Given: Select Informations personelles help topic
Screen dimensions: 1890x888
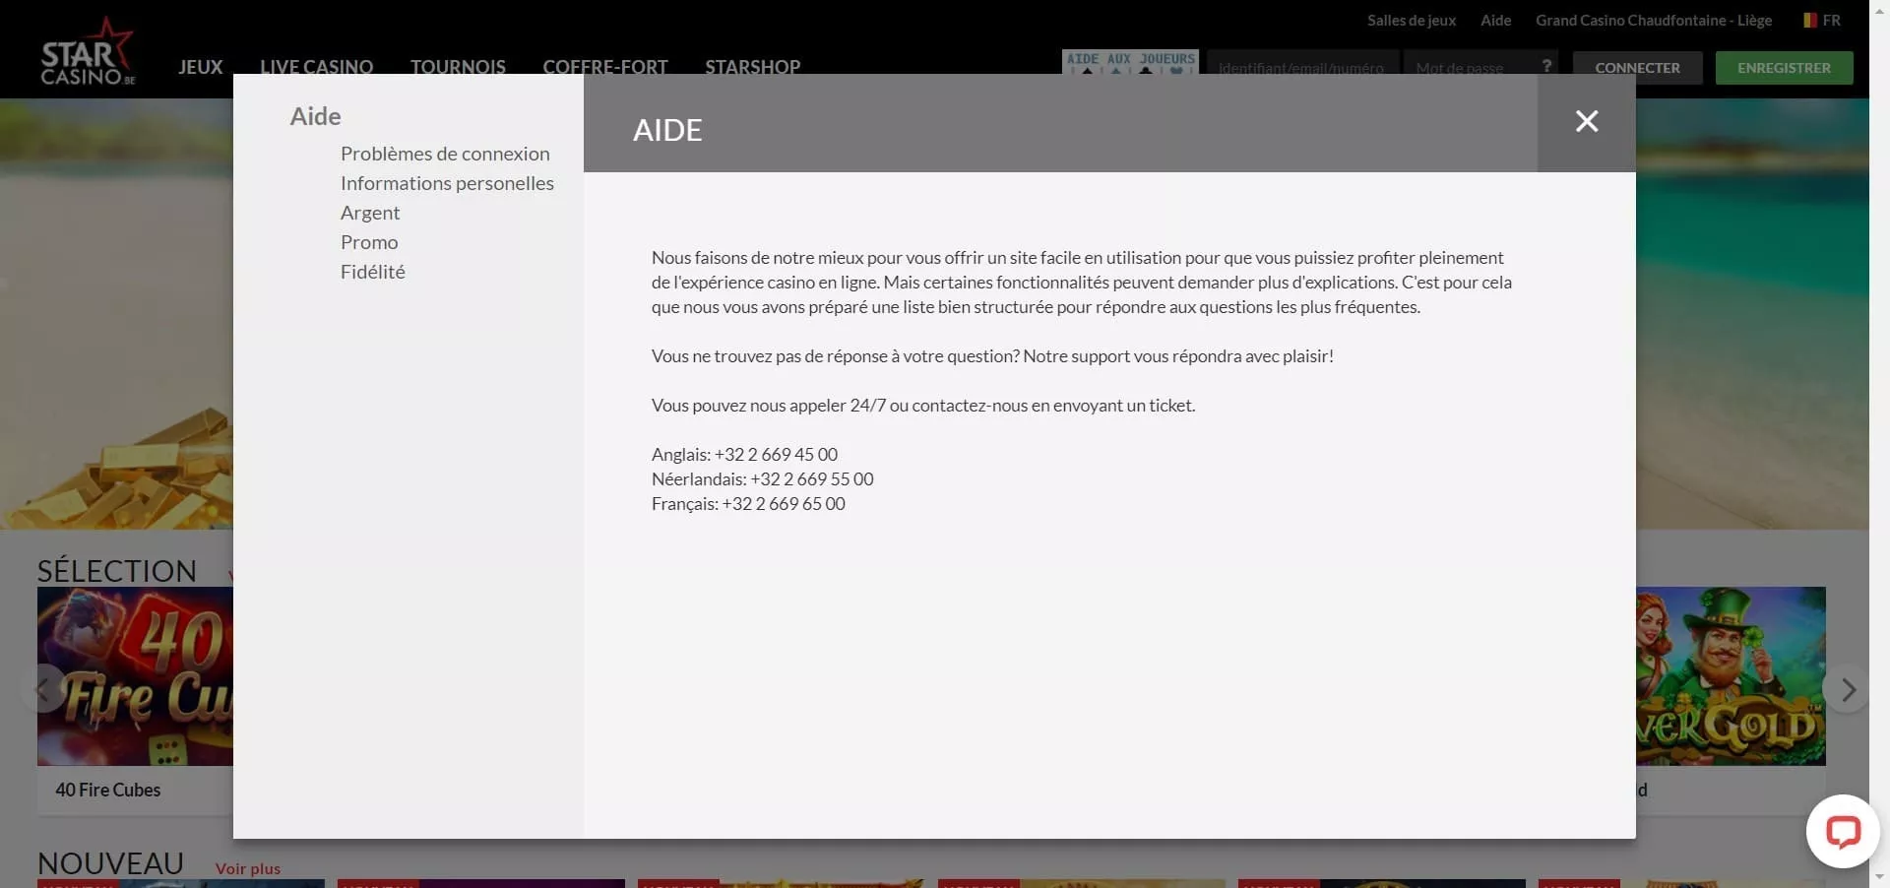Looking at the screenshot, I should point(447,183).
